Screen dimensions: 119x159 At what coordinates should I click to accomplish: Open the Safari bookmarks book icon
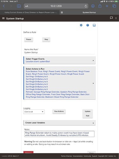(19, 6)
